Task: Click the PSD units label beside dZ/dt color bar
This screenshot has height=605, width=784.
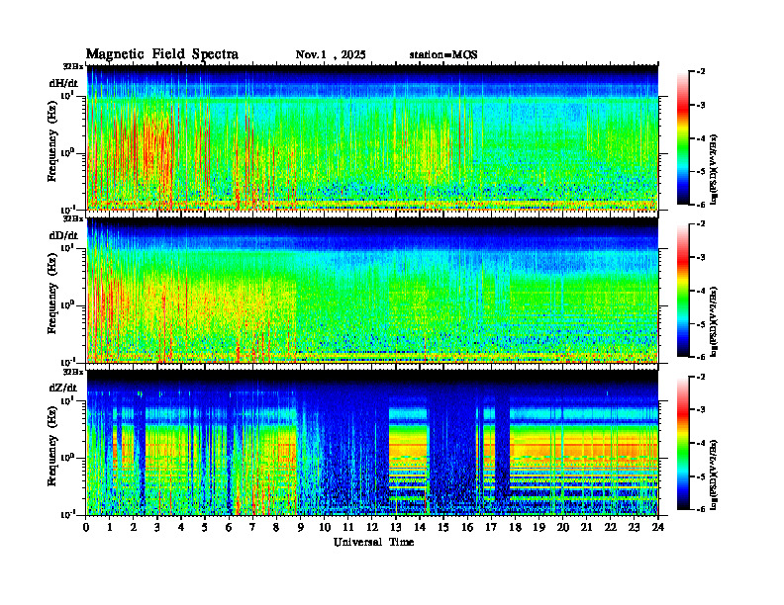Action: pyautogui.click(x=714, y=474)
